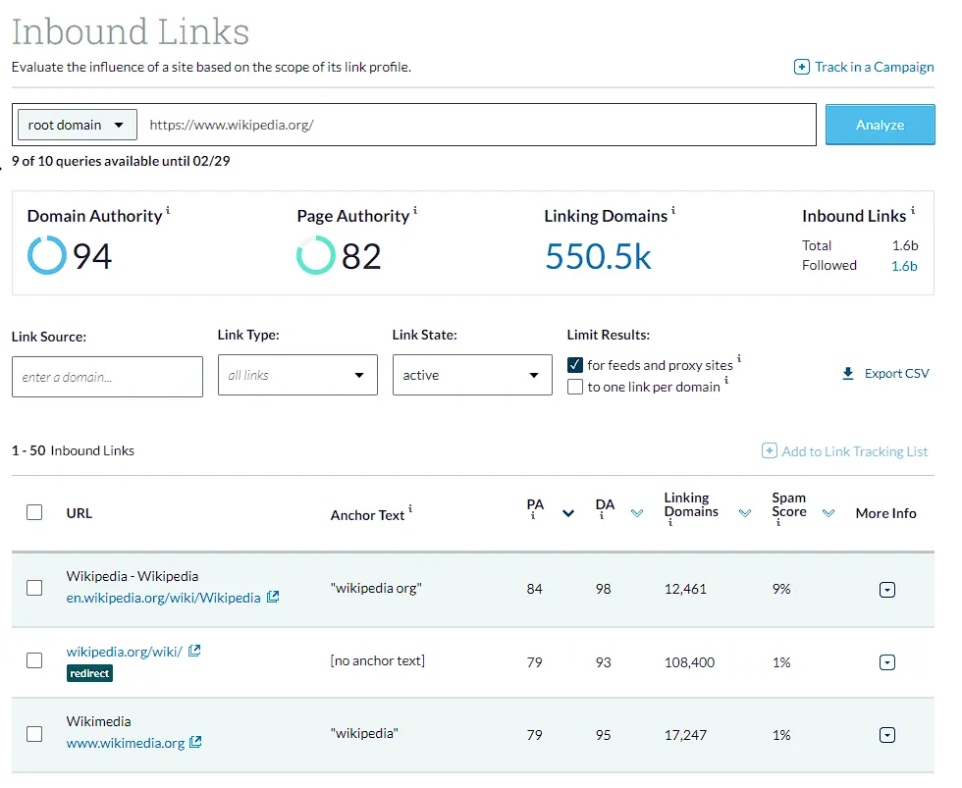
Task: Open the Link State active dropdown
Action: [x=472, y=375]
